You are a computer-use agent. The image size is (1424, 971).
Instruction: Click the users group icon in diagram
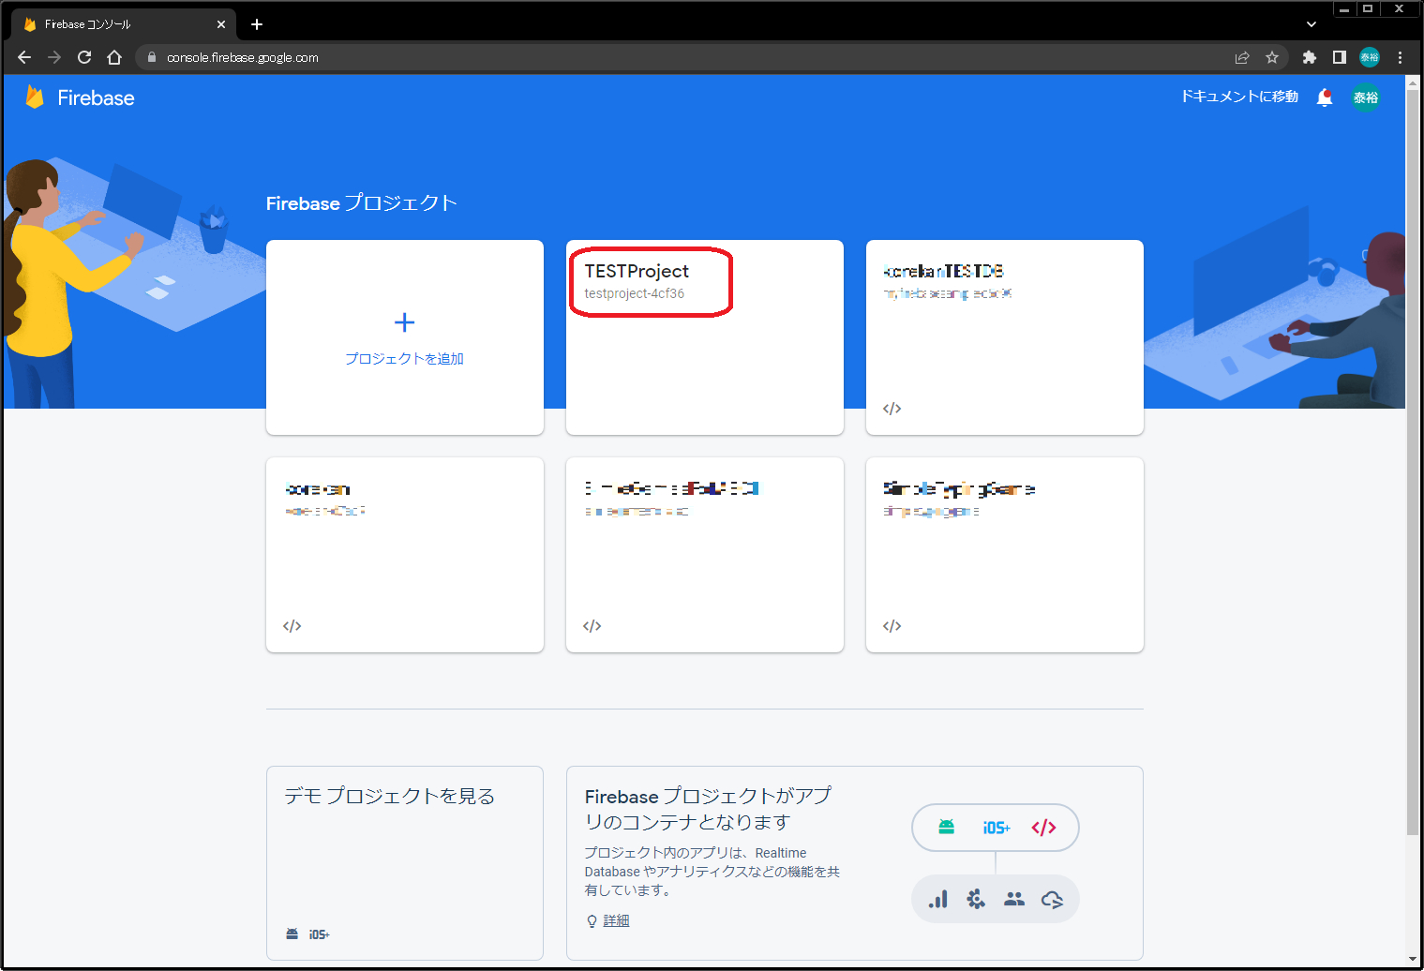(x=1014, y=899)
